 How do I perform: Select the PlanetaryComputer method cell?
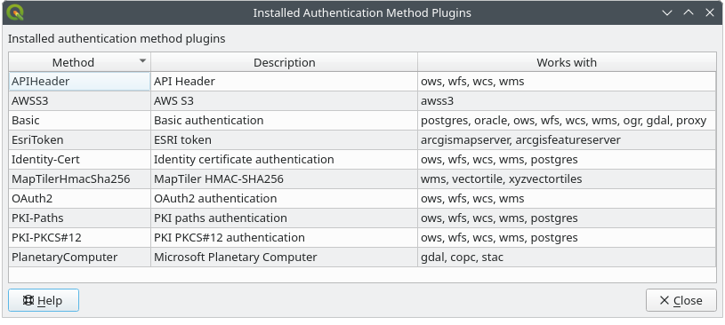click(x=79, y=258)
